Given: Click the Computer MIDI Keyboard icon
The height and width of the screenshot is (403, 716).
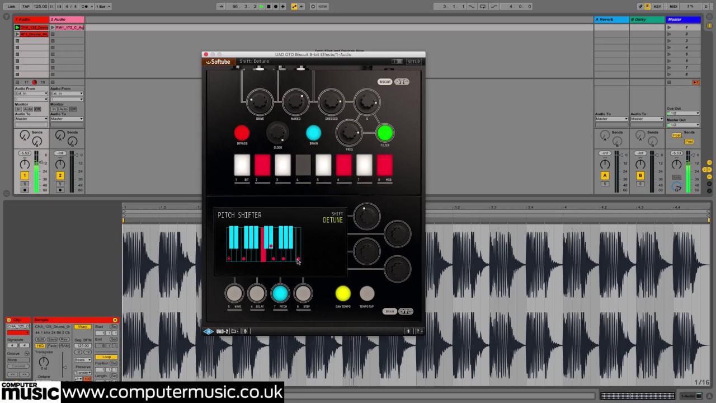Looking at the screenshot, I should click(648, 7).
